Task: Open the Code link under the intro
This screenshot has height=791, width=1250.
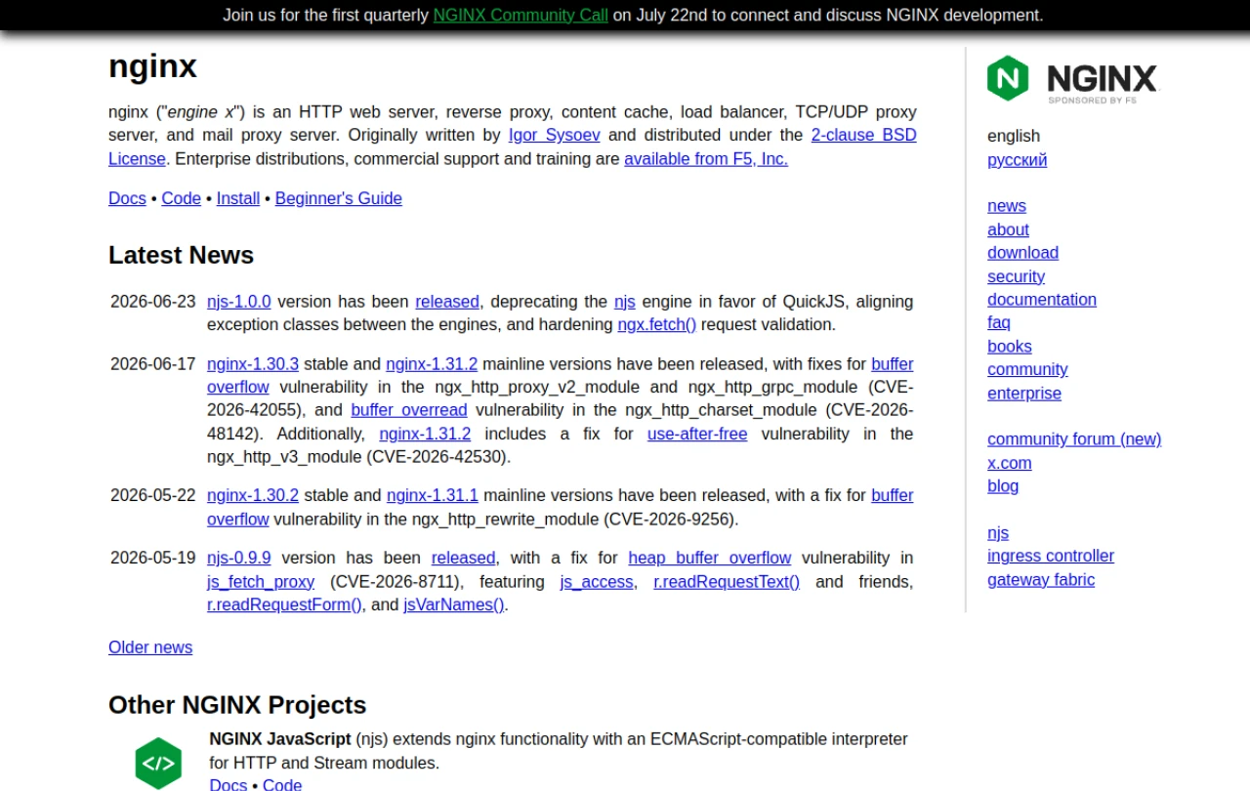Action: pos(182,198)
